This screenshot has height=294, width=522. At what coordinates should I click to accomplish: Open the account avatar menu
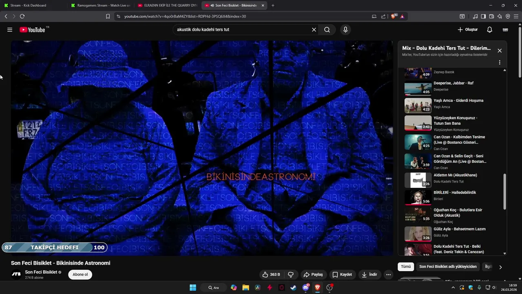505,30
